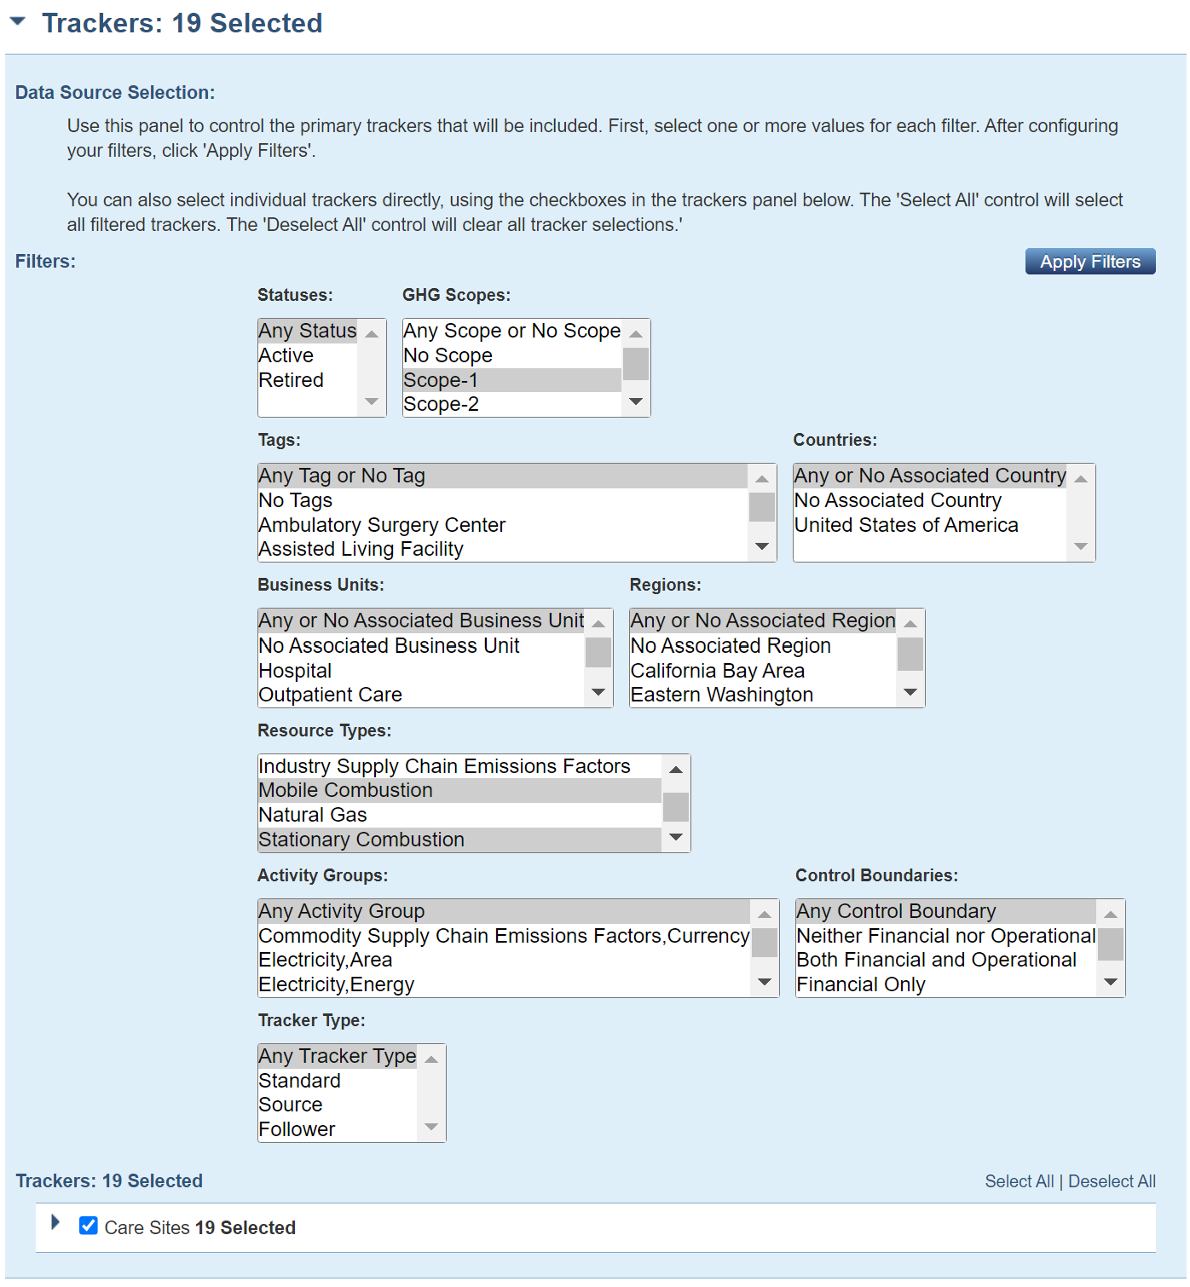Click up arrow of Tags list scrollbar

[762, 479]
